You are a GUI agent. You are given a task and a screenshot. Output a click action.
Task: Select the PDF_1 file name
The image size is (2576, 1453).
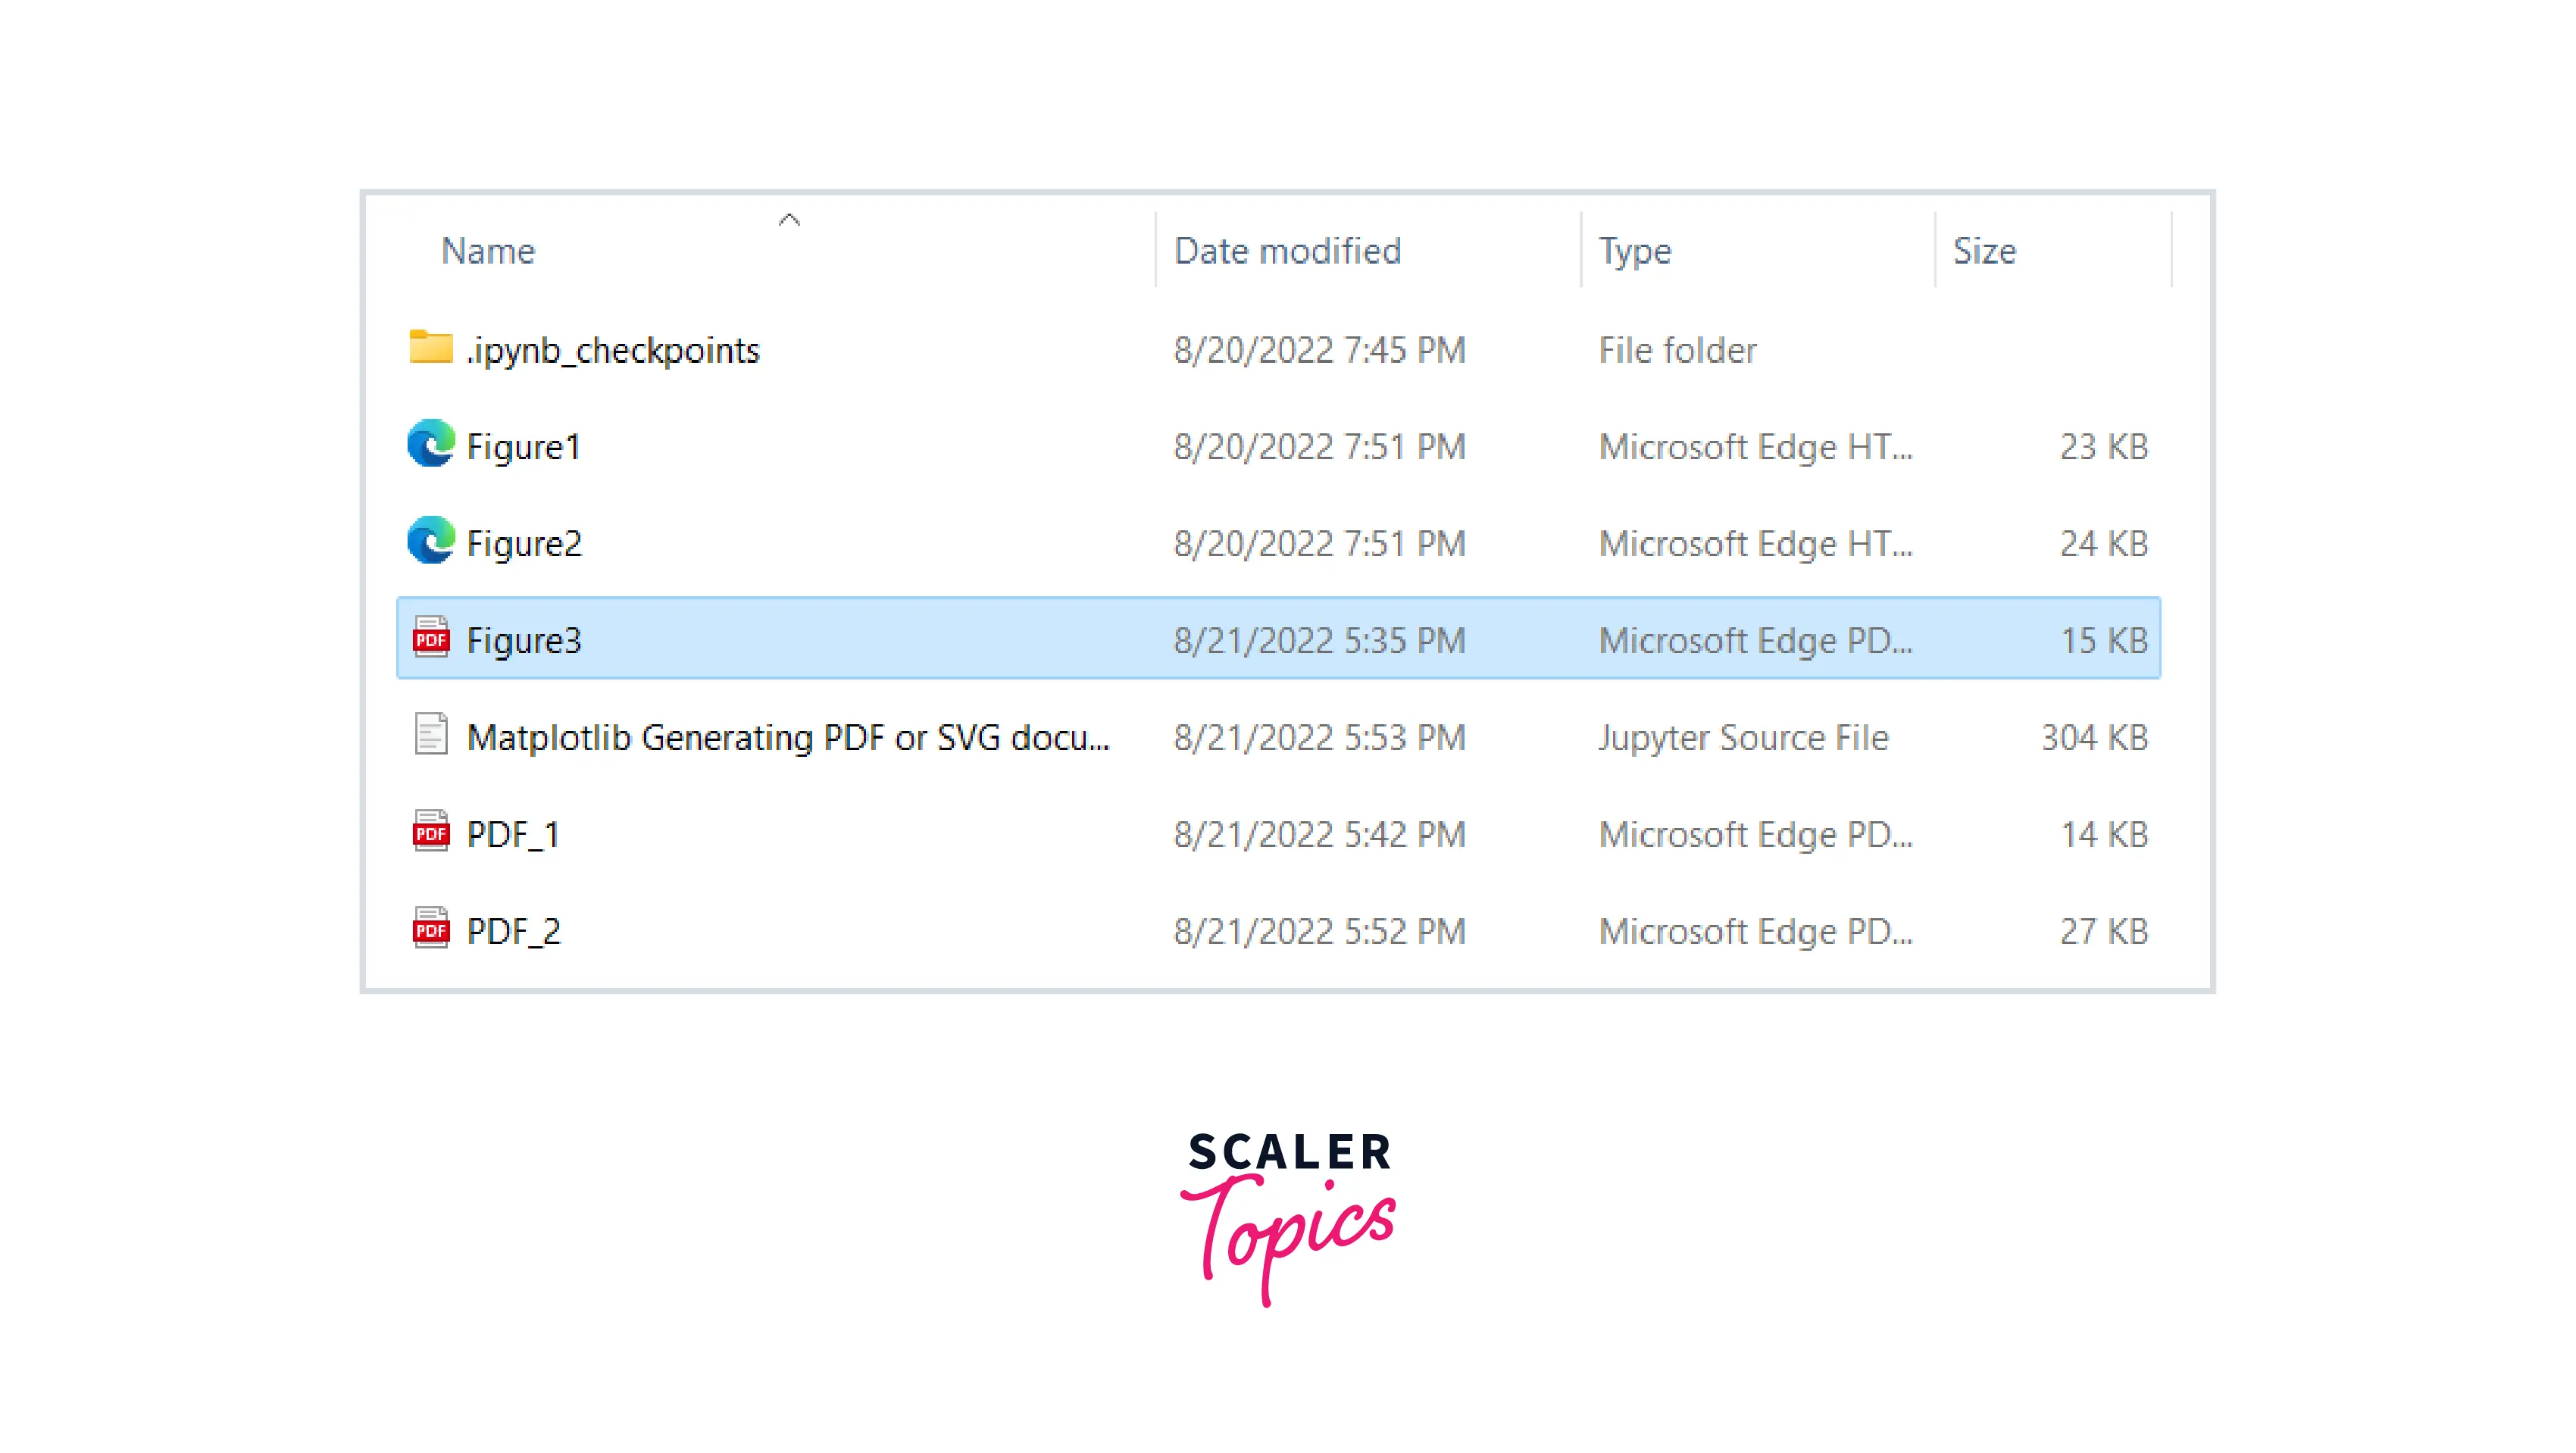coord(513,835)
